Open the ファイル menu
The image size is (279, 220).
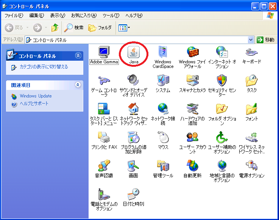pyautogui.click(x=14, y=16)
